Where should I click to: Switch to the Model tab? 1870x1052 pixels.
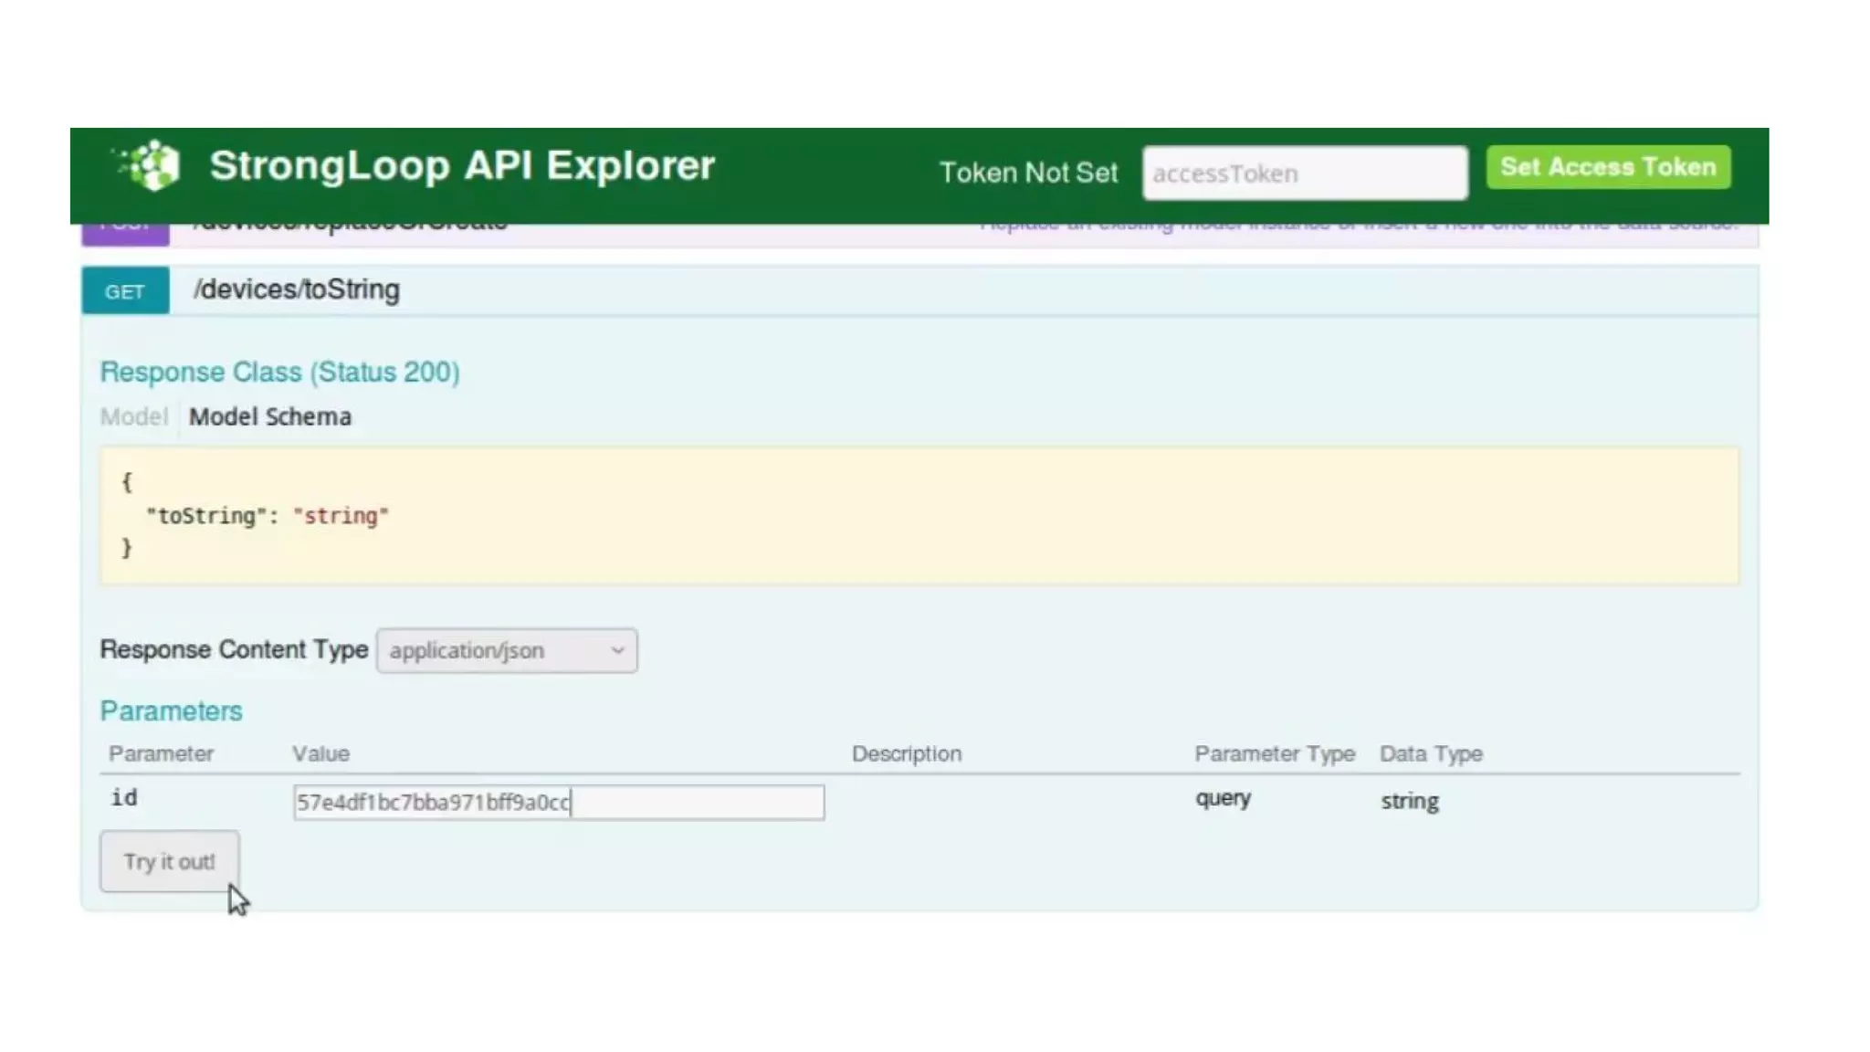click(133, 417)
